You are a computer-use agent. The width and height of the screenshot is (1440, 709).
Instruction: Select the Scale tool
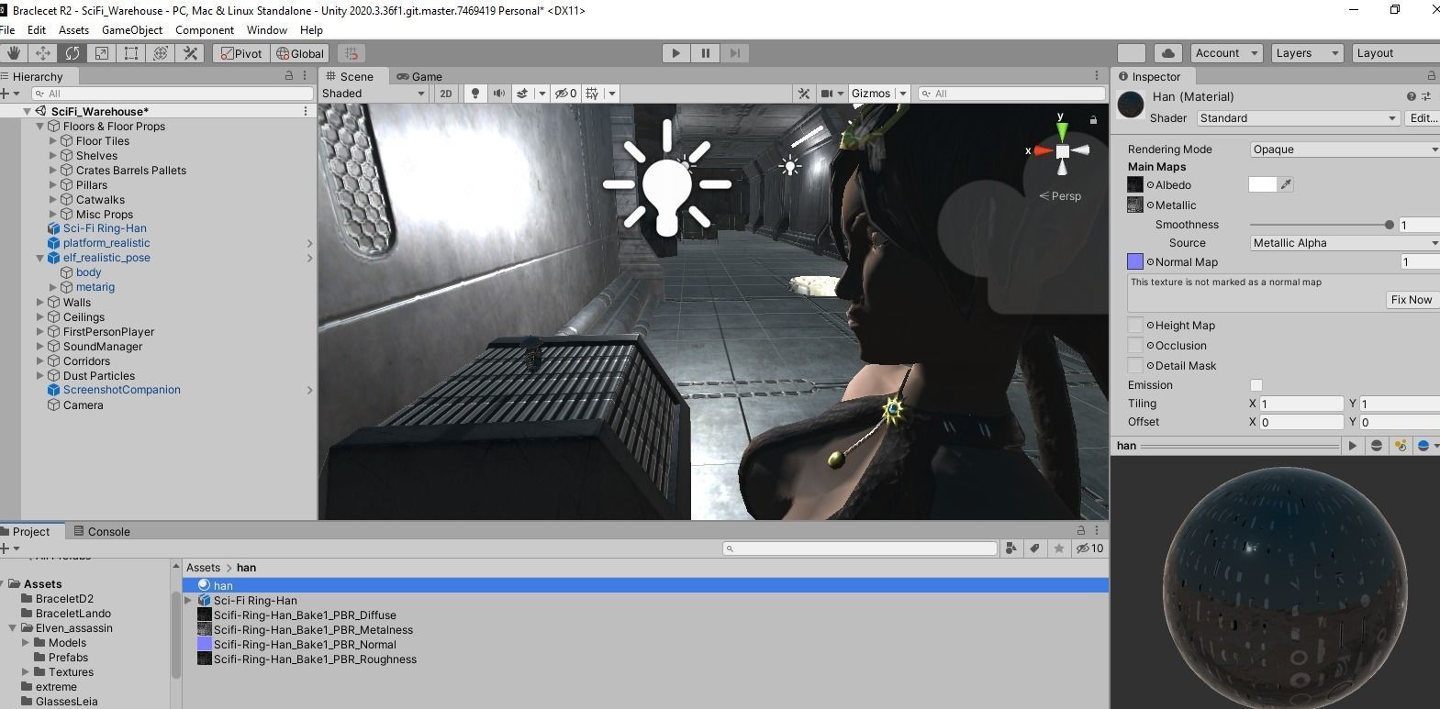tap(102, 53)
